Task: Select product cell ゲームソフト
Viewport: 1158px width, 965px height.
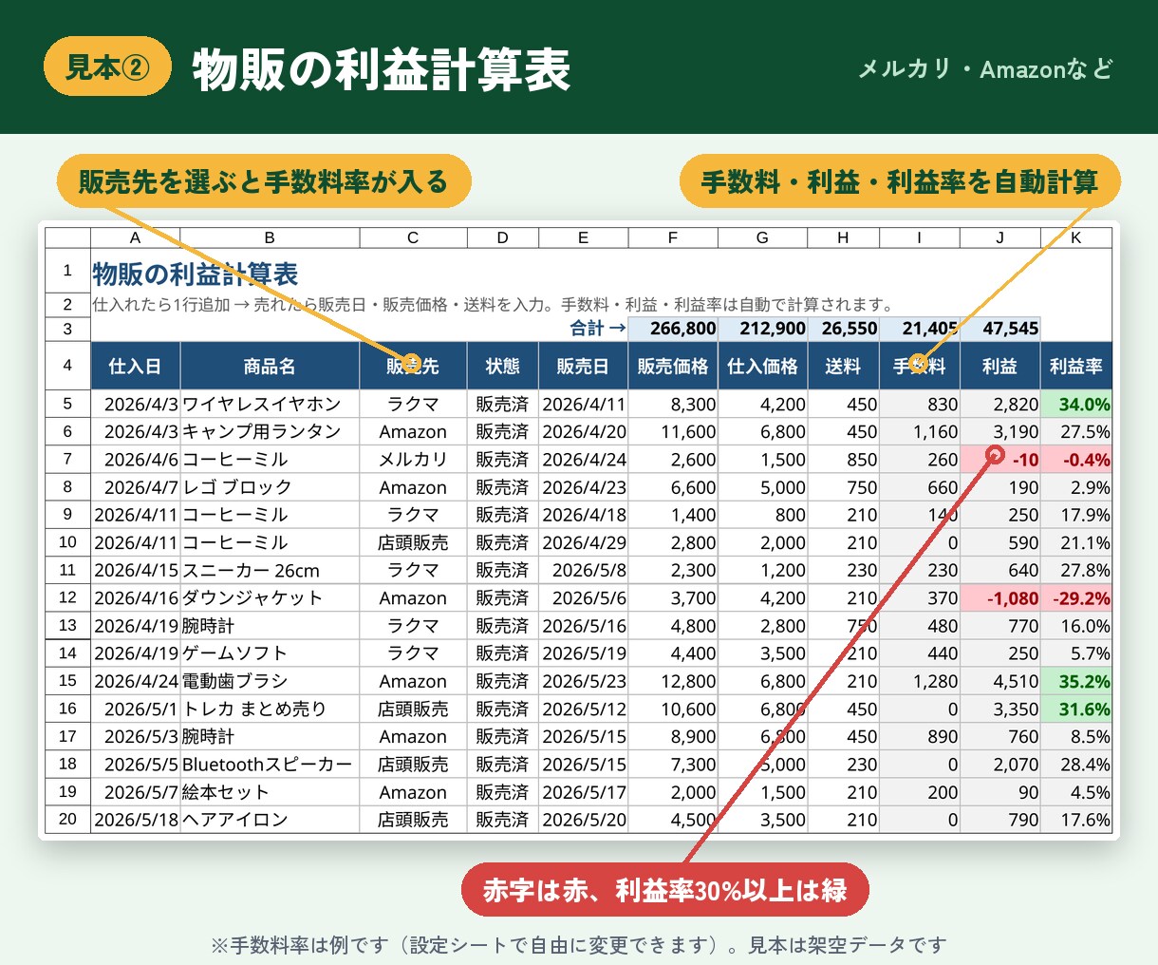Action: coord(270,653)
